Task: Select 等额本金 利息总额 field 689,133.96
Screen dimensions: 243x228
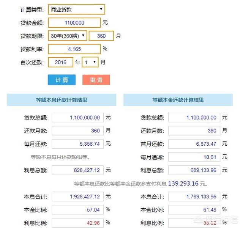Action: [194, 170]
